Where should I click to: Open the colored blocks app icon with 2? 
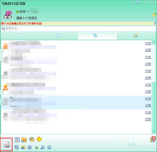[153, 139]
